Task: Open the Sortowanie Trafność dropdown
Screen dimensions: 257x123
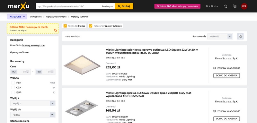Action: point(220,36)
